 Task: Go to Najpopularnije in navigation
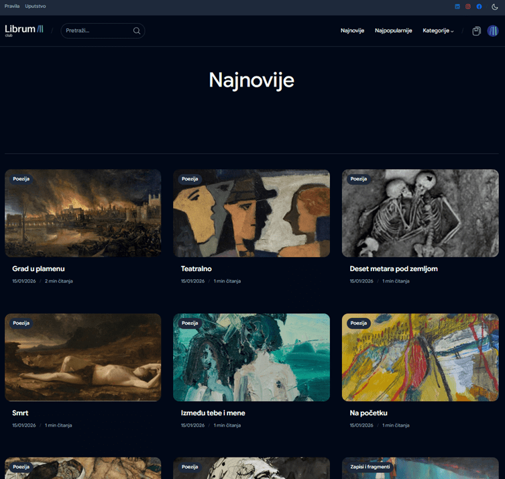click(393, 31)
